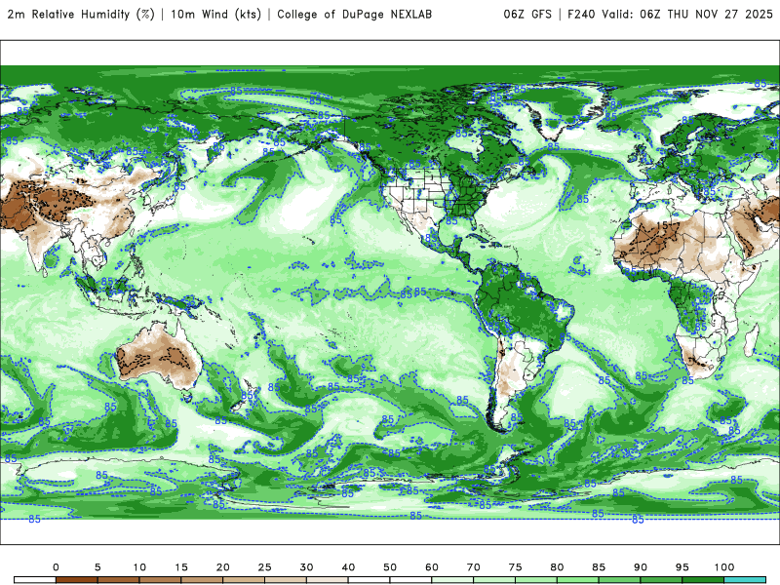
Task: Click the legend value '40'
Action: [348, 567]
